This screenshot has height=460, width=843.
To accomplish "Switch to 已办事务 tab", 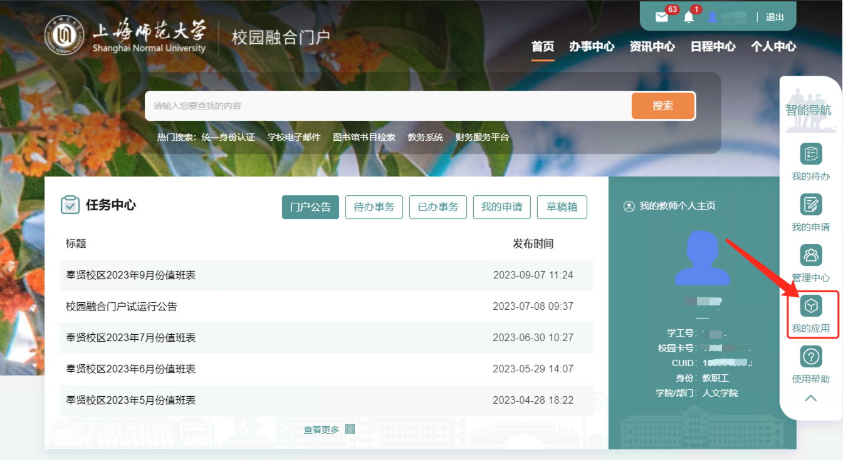I will pos(438,207).
